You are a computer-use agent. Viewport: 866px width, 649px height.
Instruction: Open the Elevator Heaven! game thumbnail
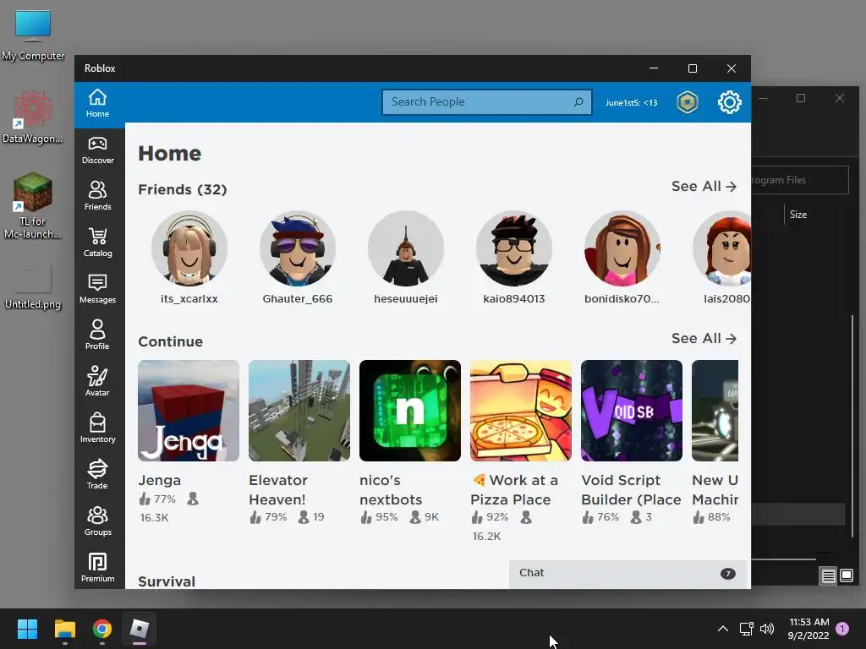(x=299, y=411)
